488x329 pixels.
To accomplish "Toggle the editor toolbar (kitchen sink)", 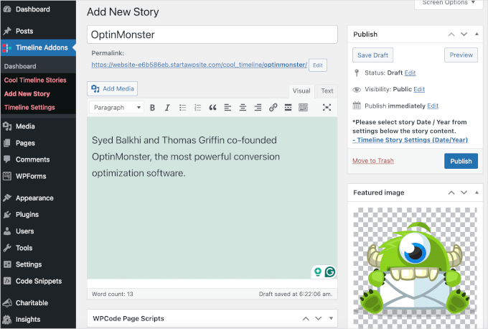I will 303,108.
